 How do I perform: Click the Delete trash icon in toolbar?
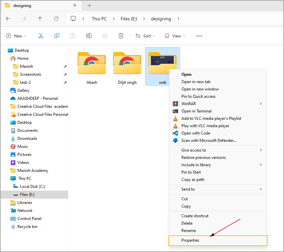121,36
